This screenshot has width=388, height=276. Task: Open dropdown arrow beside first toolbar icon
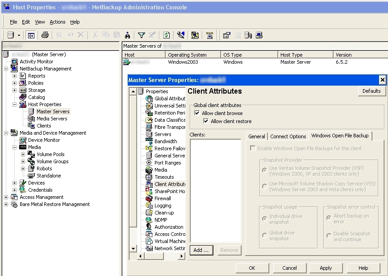19,35
